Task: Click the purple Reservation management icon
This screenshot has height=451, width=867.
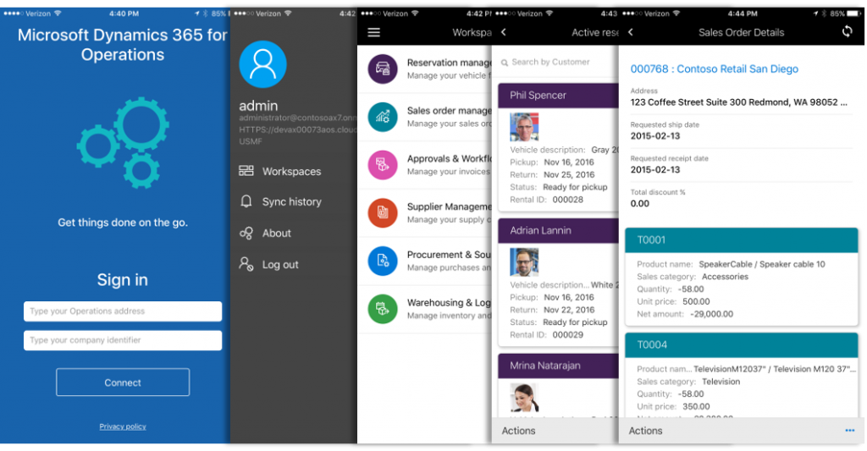Action: click(383, 69)
